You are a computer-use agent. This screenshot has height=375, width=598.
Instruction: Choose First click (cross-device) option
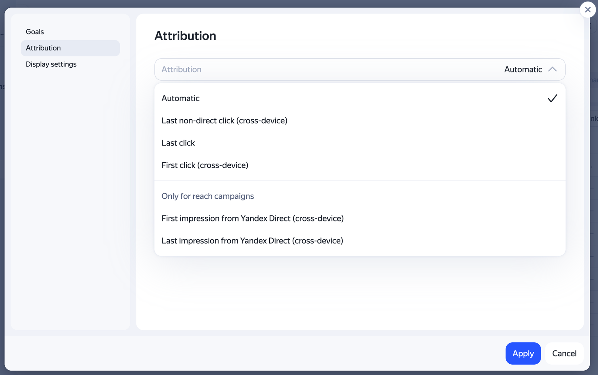[x=360, y=165]
